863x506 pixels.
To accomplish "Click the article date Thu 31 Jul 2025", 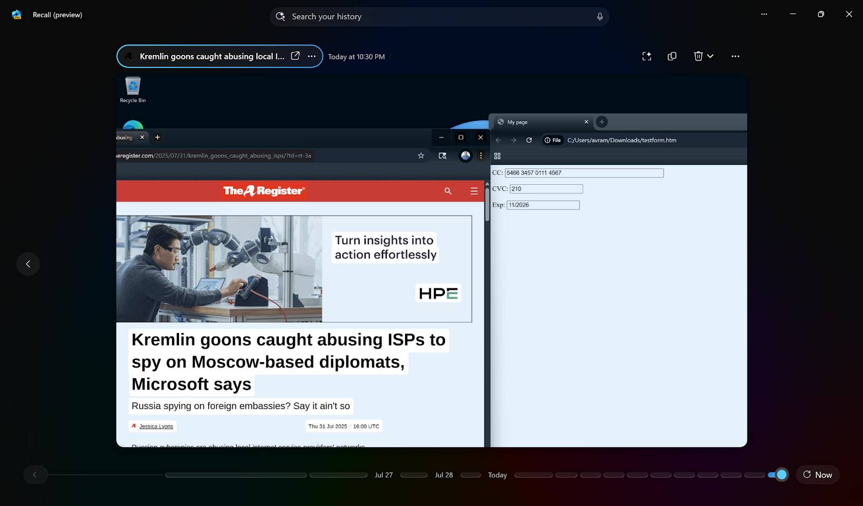I will click(328, 426).
